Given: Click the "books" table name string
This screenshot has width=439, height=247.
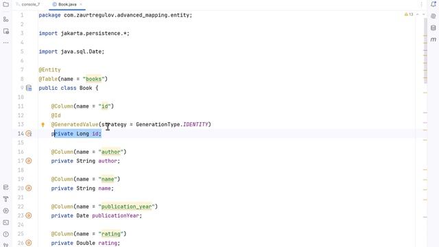Looking at the screenshot, I should click(93, 79).
